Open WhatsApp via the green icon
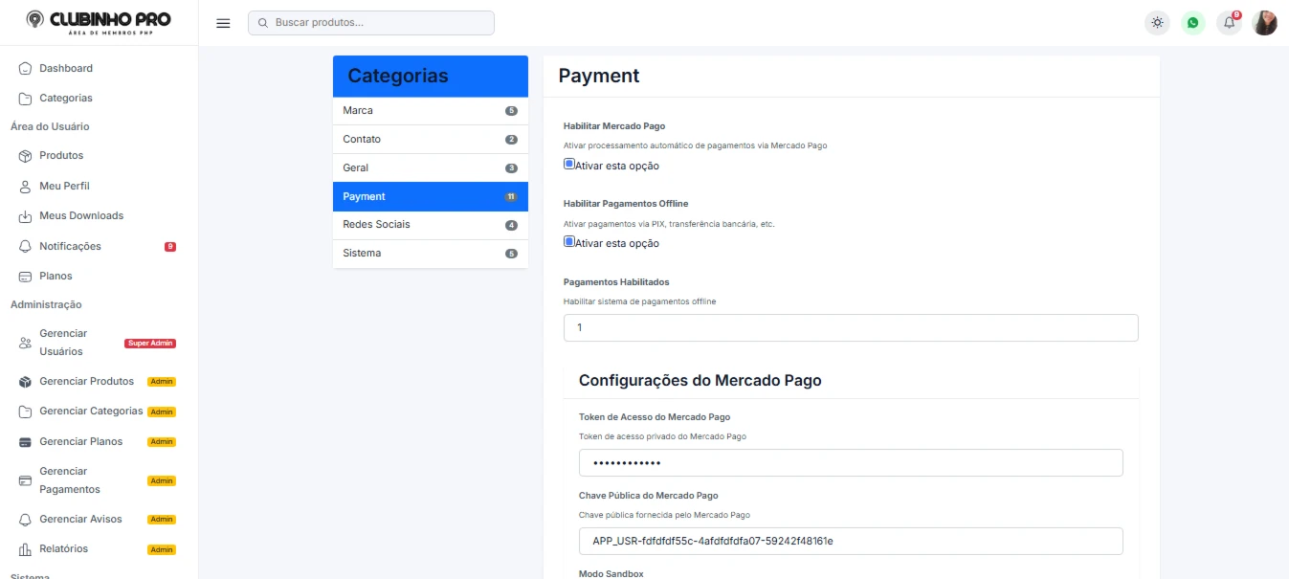Screen dimensions: 1289x579 (x=1192, y=23)
